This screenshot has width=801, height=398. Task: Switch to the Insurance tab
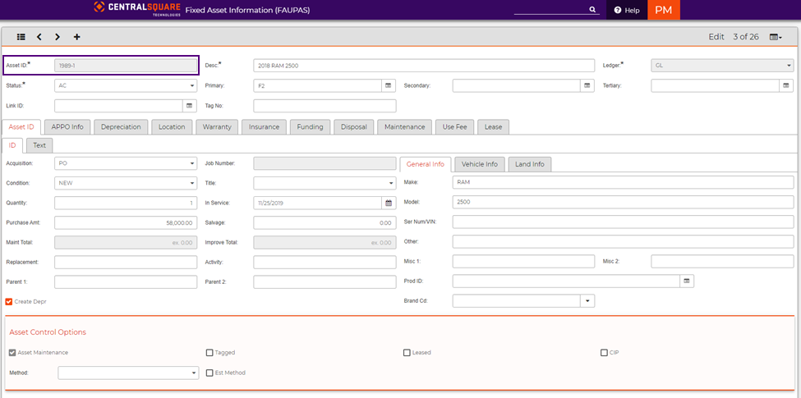tap(264, 127)
